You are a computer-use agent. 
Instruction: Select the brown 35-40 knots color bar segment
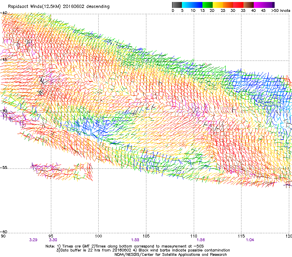(x=249, y=5)
